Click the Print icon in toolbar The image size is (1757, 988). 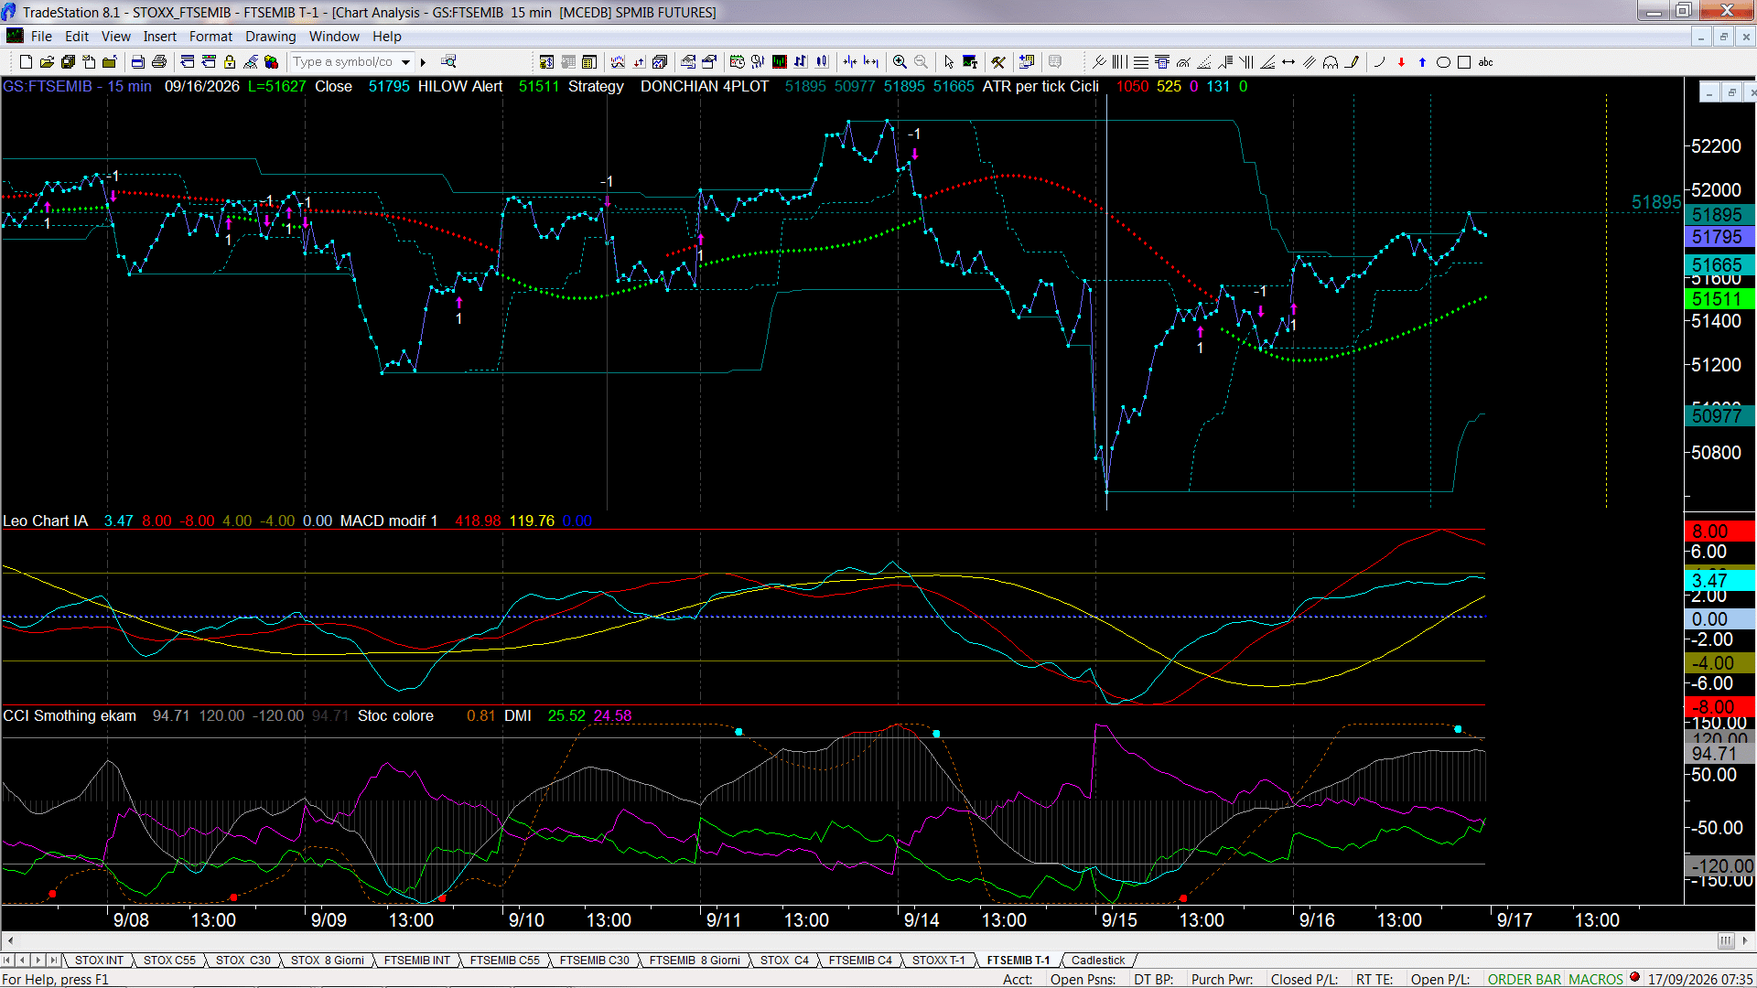pos(159,62)
